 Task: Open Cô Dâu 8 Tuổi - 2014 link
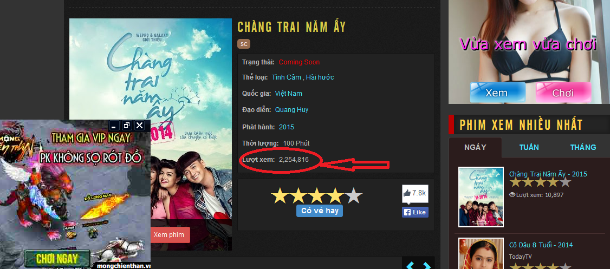click(x=541, y=245)
